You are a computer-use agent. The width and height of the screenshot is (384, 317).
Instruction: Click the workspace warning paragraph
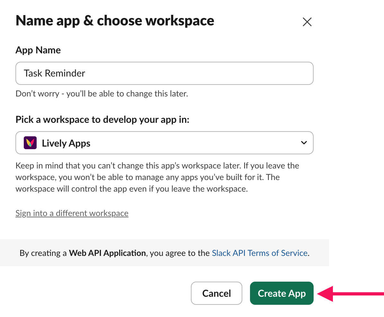point(157,177)
